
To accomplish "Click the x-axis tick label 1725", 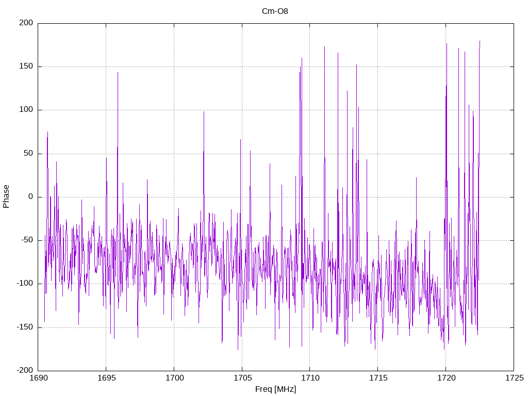I will (x=514, y=378).
